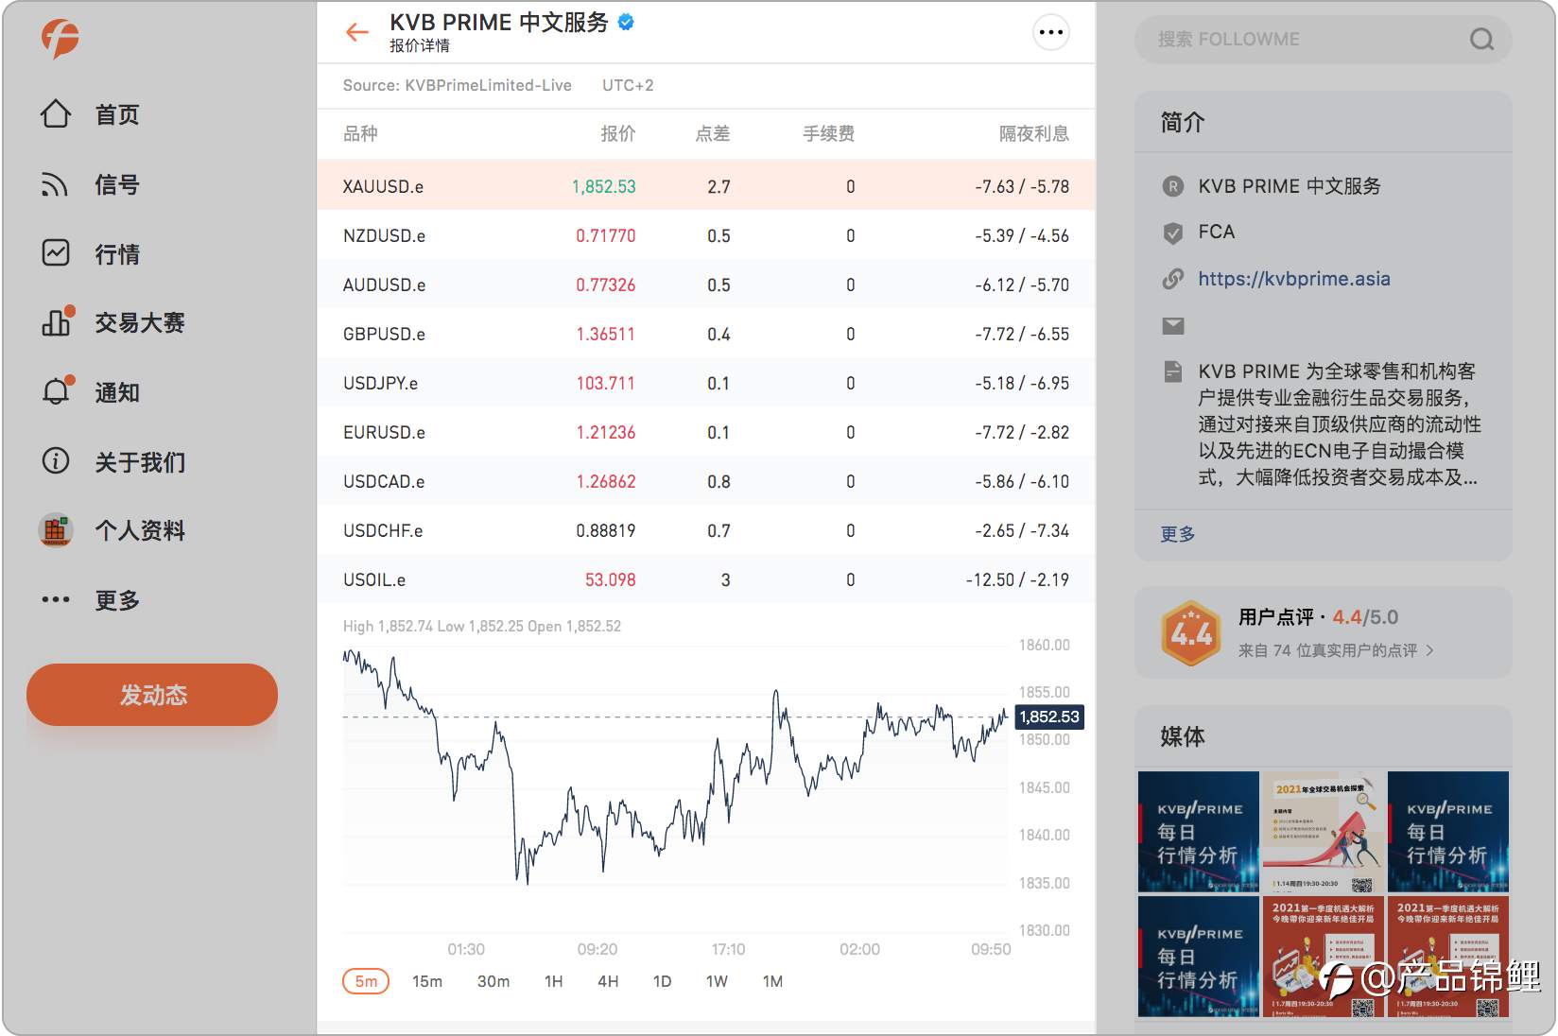Image resolution: width=1558 pixels, height=1036 pixels.
Task: Click the link icon beside kvbprime.asia
Action: 1173,279
